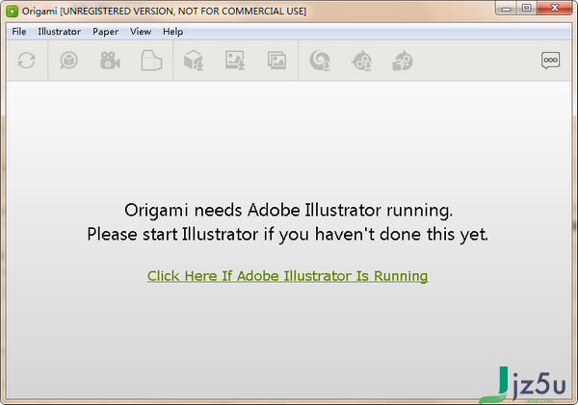Click the film reel with download arrow icon
This screenshot has width=578, height=405.
[x=361, y=61]
